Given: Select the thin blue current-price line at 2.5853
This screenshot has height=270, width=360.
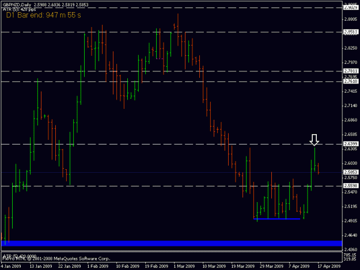Looking at the screenshot, I should coord(172,172).
